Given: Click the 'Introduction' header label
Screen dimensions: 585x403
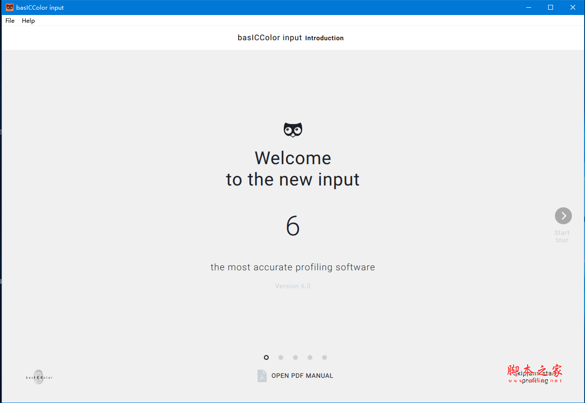Looking at the screenshot, I should (x=325, y=38).
